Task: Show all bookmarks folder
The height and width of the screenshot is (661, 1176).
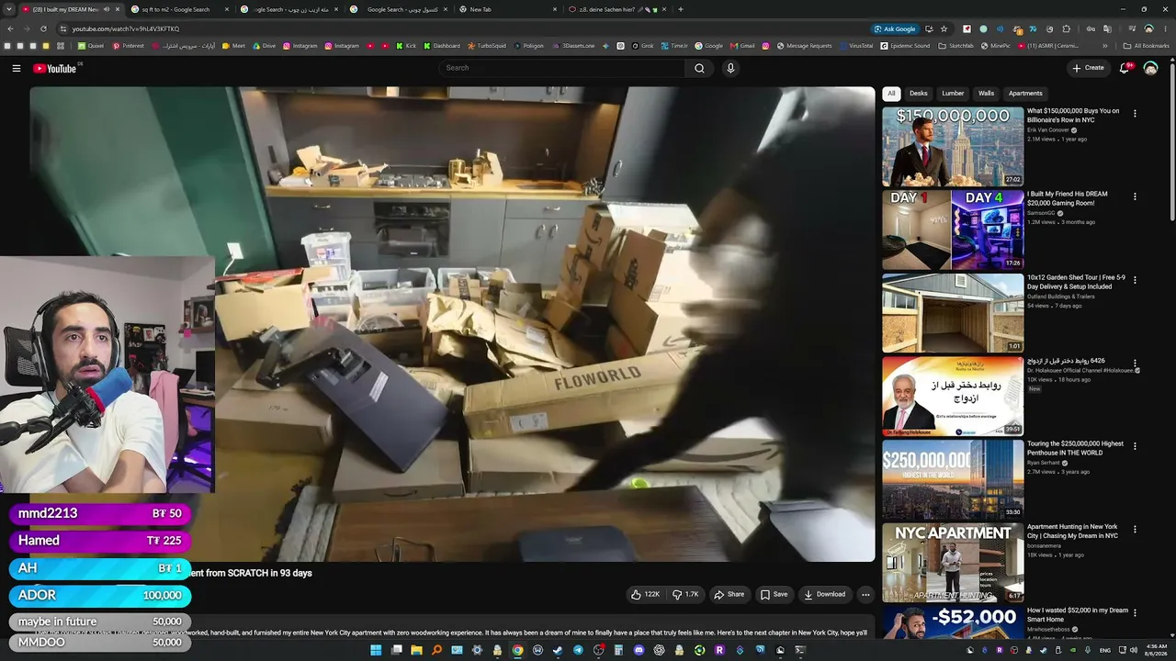Action: point(1146,46)
